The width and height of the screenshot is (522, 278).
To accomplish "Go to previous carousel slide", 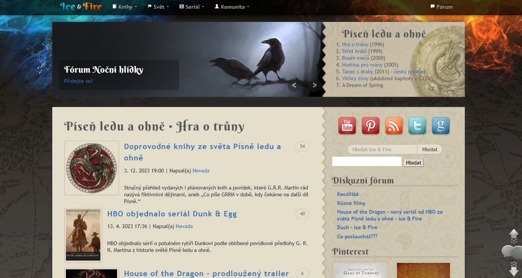I will point(294,85).
